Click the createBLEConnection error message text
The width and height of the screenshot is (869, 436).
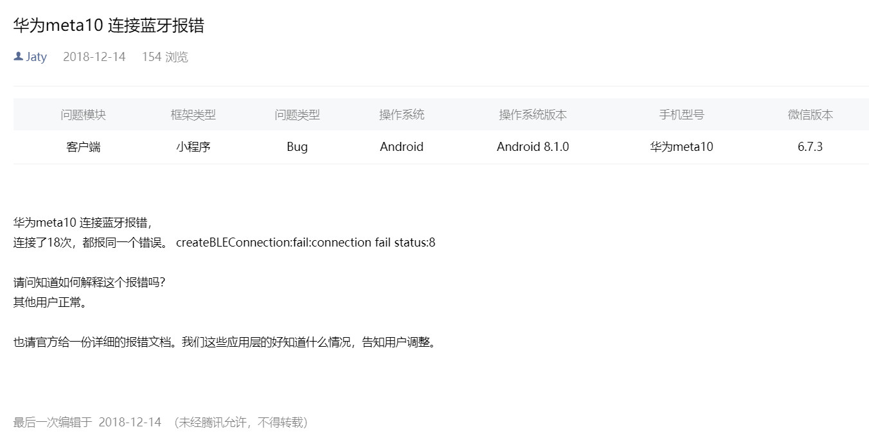pos(306,243)
